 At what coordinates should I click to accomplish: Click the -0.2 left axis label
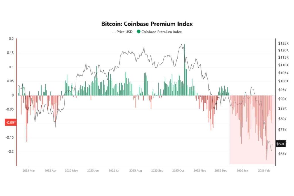point(10,151)
